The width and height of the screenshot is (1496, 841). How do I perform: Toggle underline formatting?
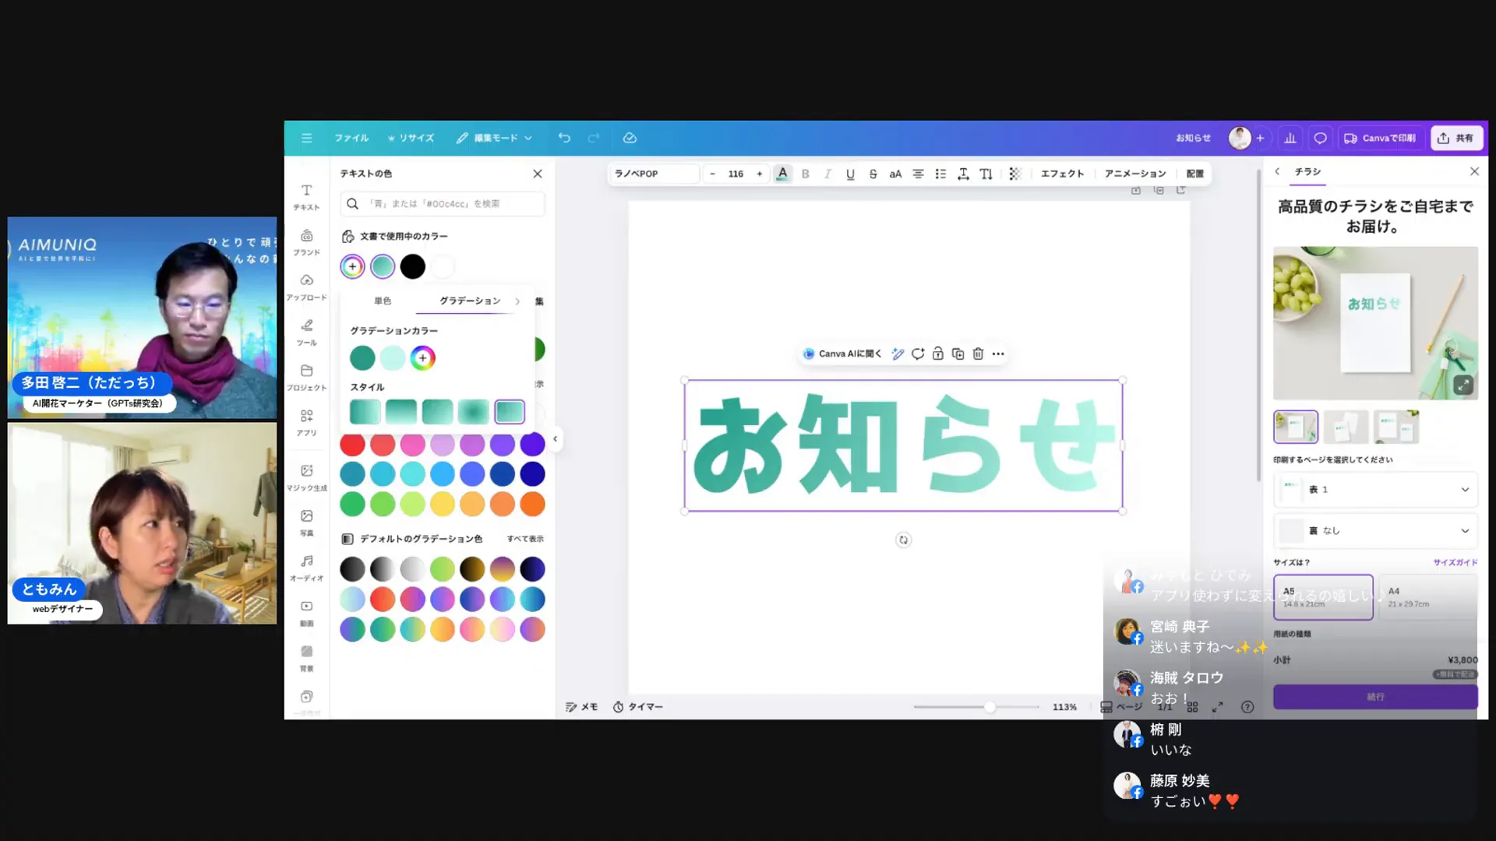point(850,174)
